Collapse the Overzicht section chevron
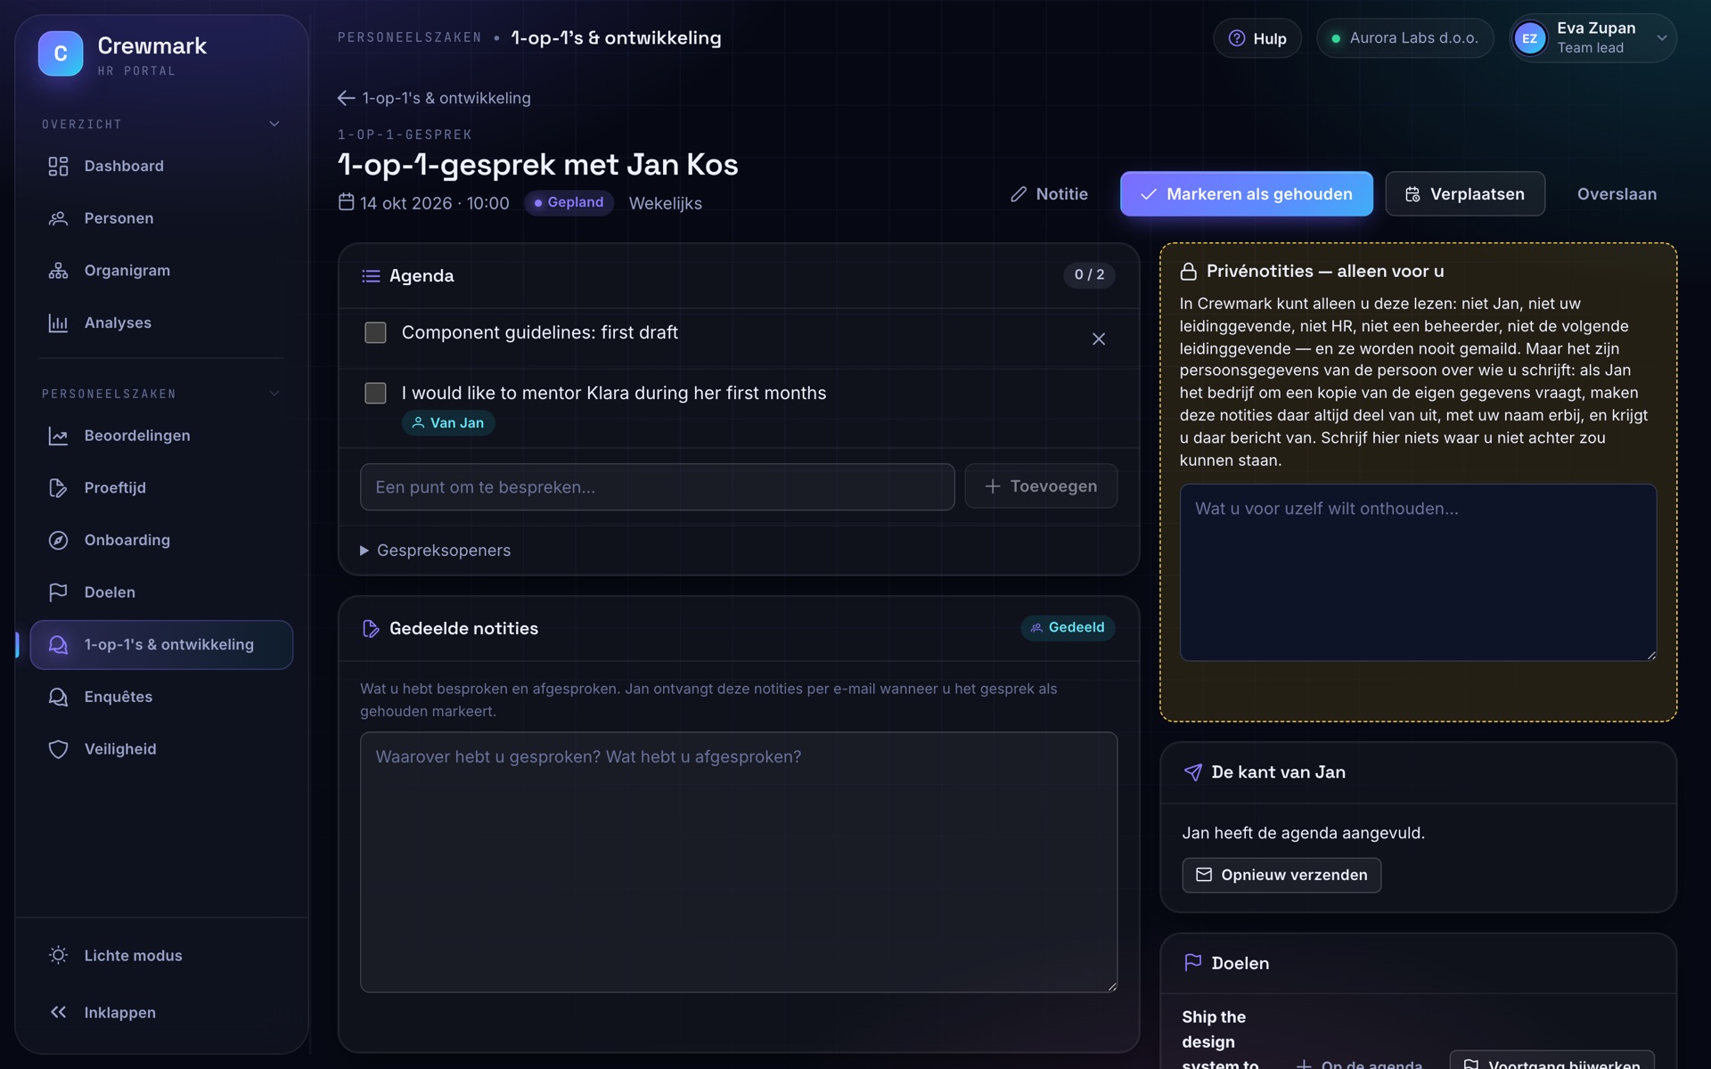Image resolution: width=1711 pixels, height=1069 pixels. point(274,124)
